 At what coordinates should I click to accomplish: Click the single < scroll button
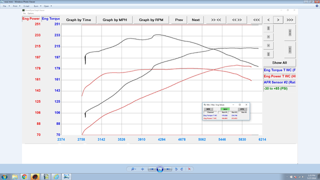[268, 20]
